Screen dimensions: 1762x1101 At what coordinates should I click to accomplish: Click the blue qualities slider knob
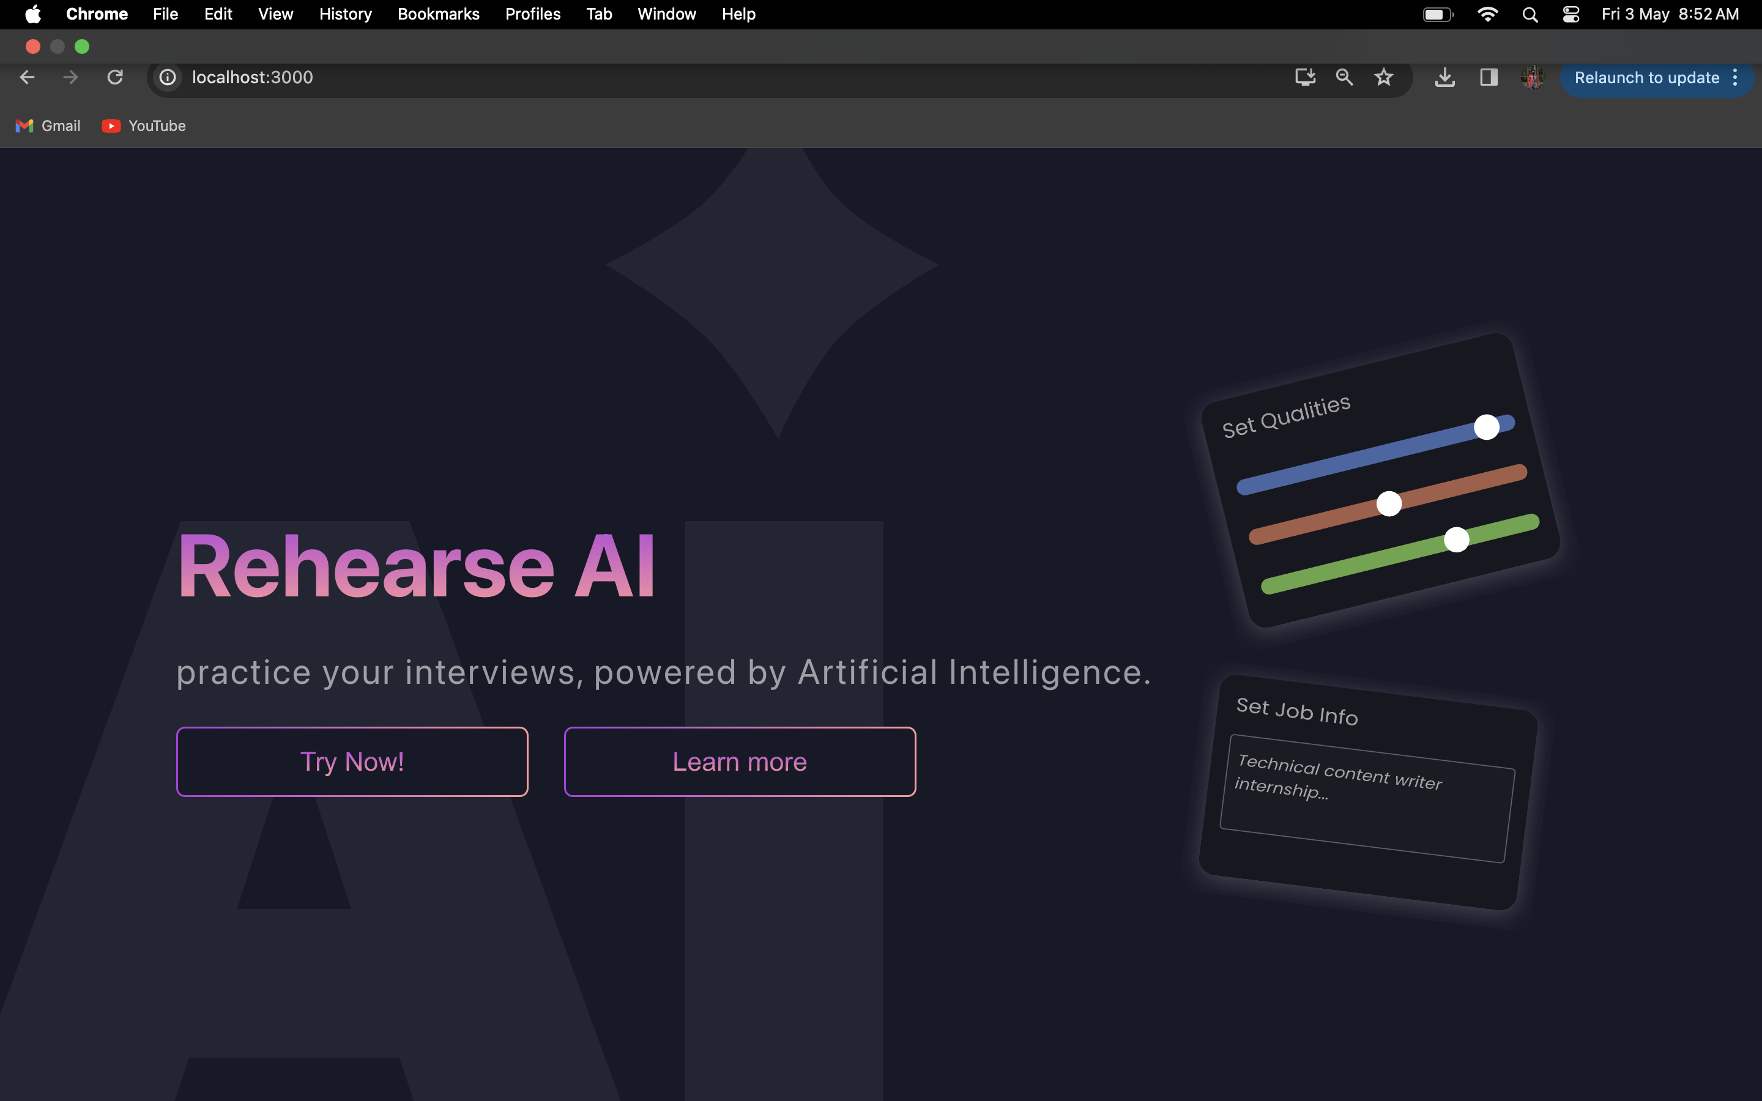pos(1486,427)
